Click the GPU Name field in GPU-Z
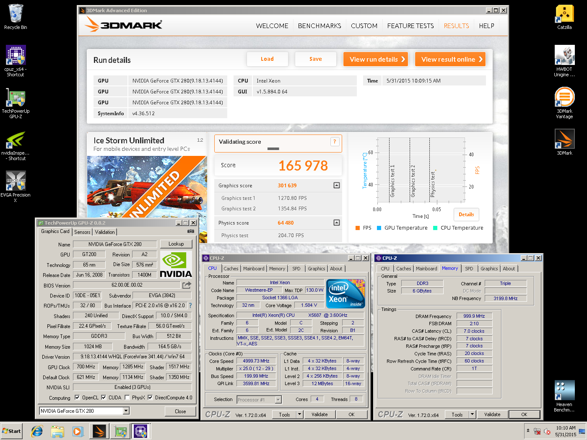Viewport: 587px width, 440px height. (115, 244)
